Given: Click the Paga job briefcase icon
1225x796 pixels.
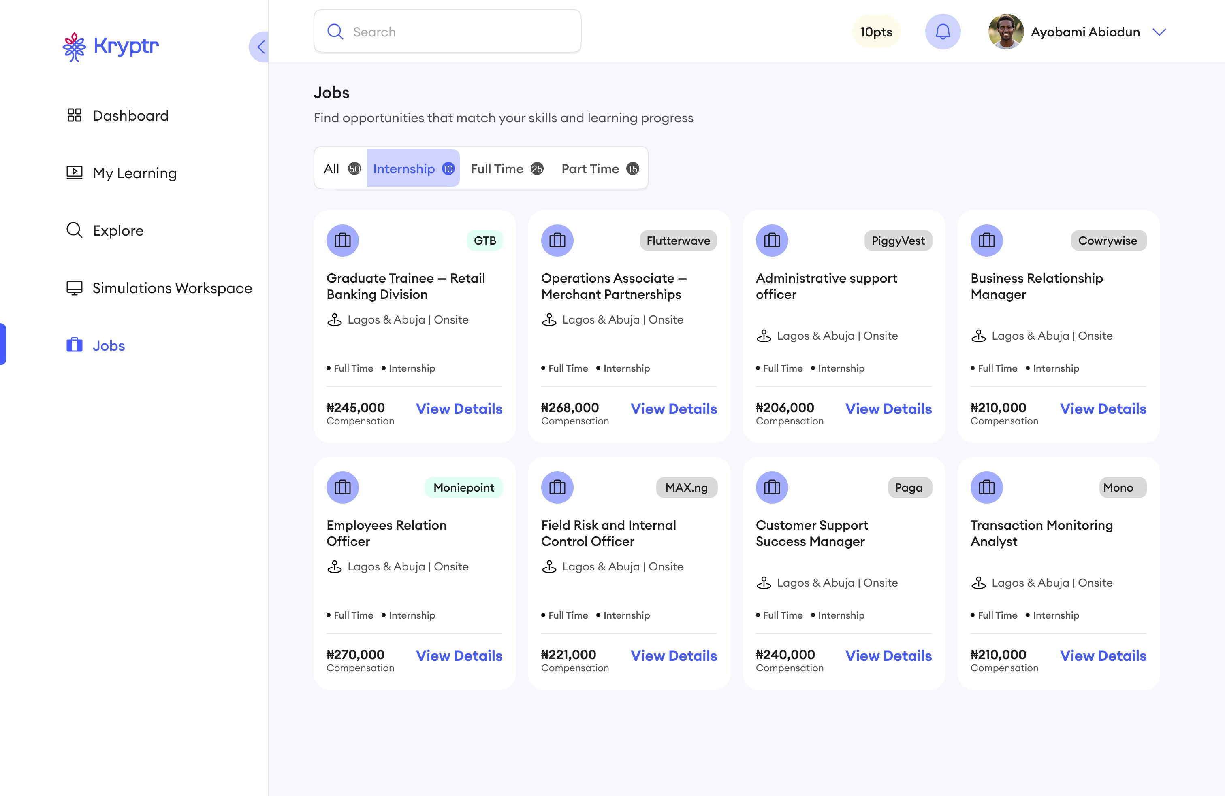Looking at the screenshot, I should 772,487.
